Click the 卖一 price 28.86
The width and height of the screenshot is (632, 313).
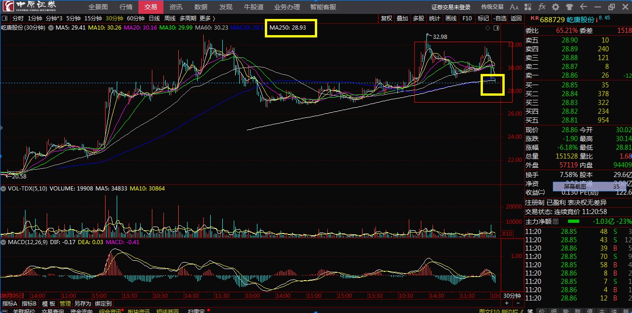[x=569, y=75]
